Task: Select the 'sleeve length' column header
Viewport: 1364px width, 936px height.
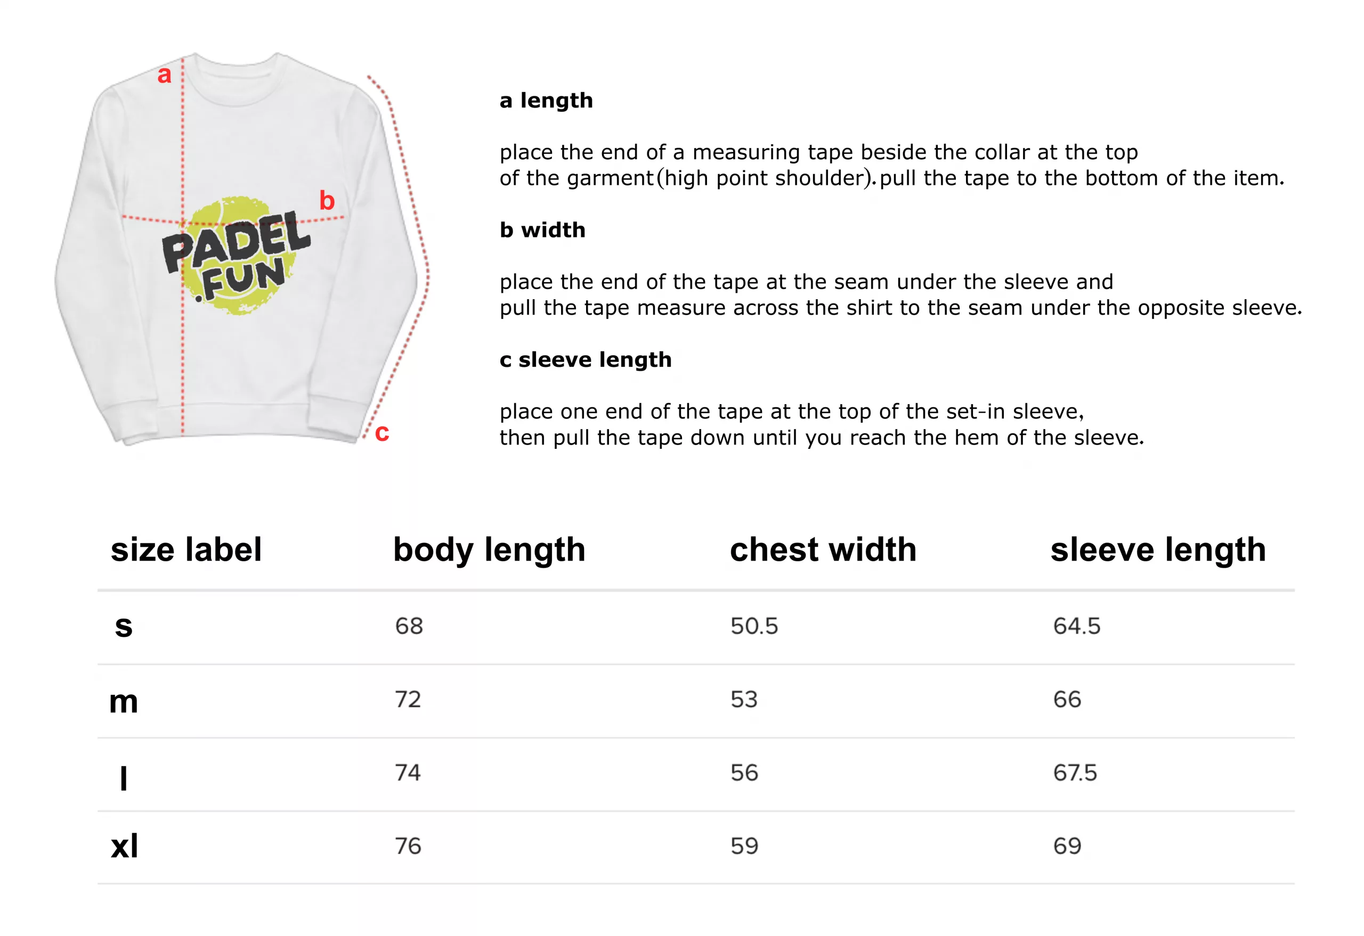Action: pos(1158,550)
